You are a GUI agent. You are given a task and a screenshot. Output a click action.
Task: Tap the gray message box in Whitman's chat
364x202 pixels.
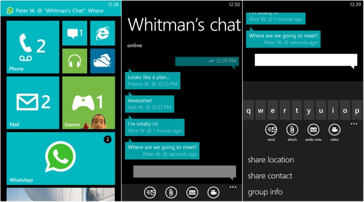pos(185,172)
